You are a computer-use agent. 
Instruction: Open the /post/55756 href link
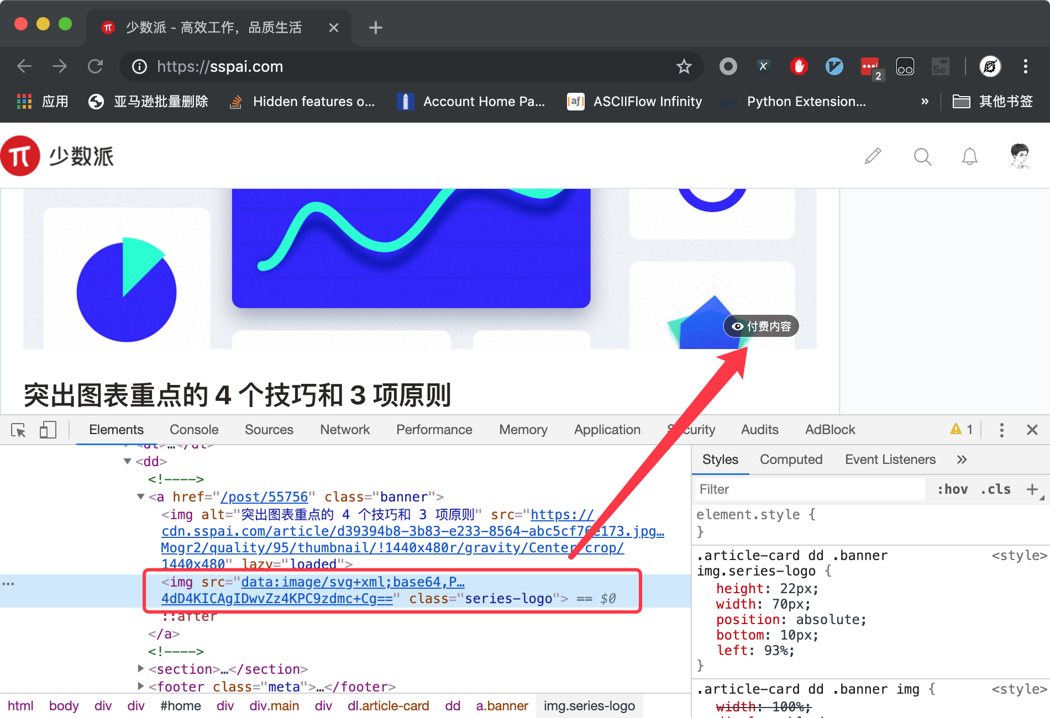264,497
